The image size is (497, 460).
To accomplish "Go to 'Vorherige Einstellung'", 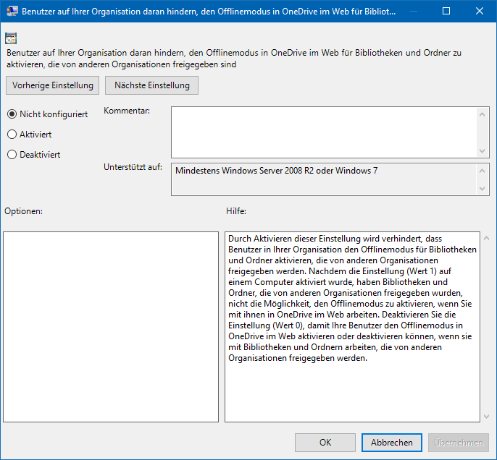I will [53, 85].
